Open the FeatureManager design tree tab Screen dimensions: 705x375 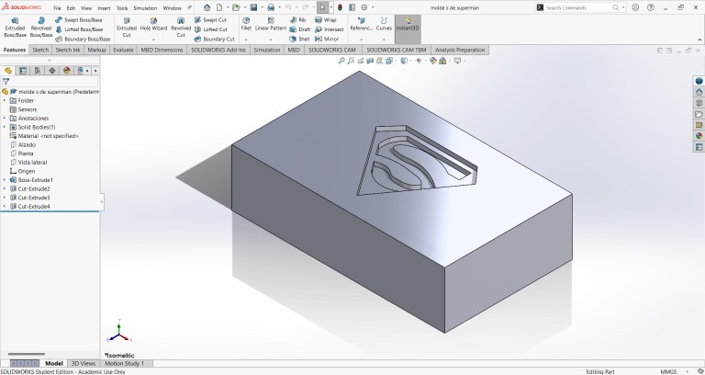coord(8,71)
